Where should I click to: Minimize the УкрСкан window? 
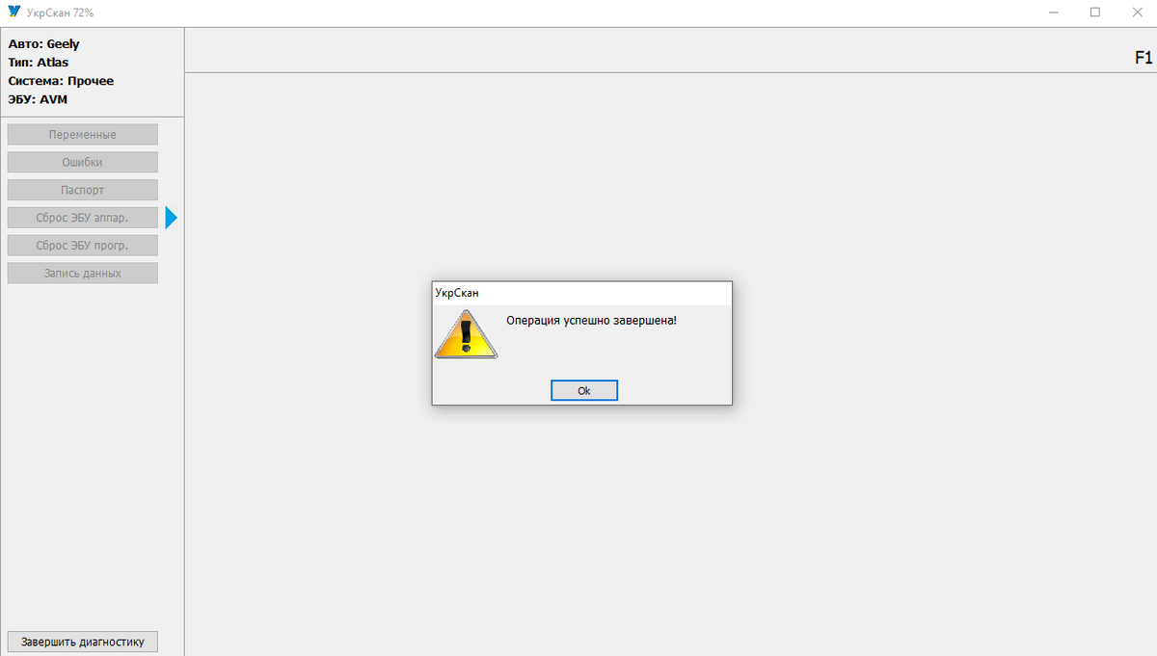tap(1051, 13)
